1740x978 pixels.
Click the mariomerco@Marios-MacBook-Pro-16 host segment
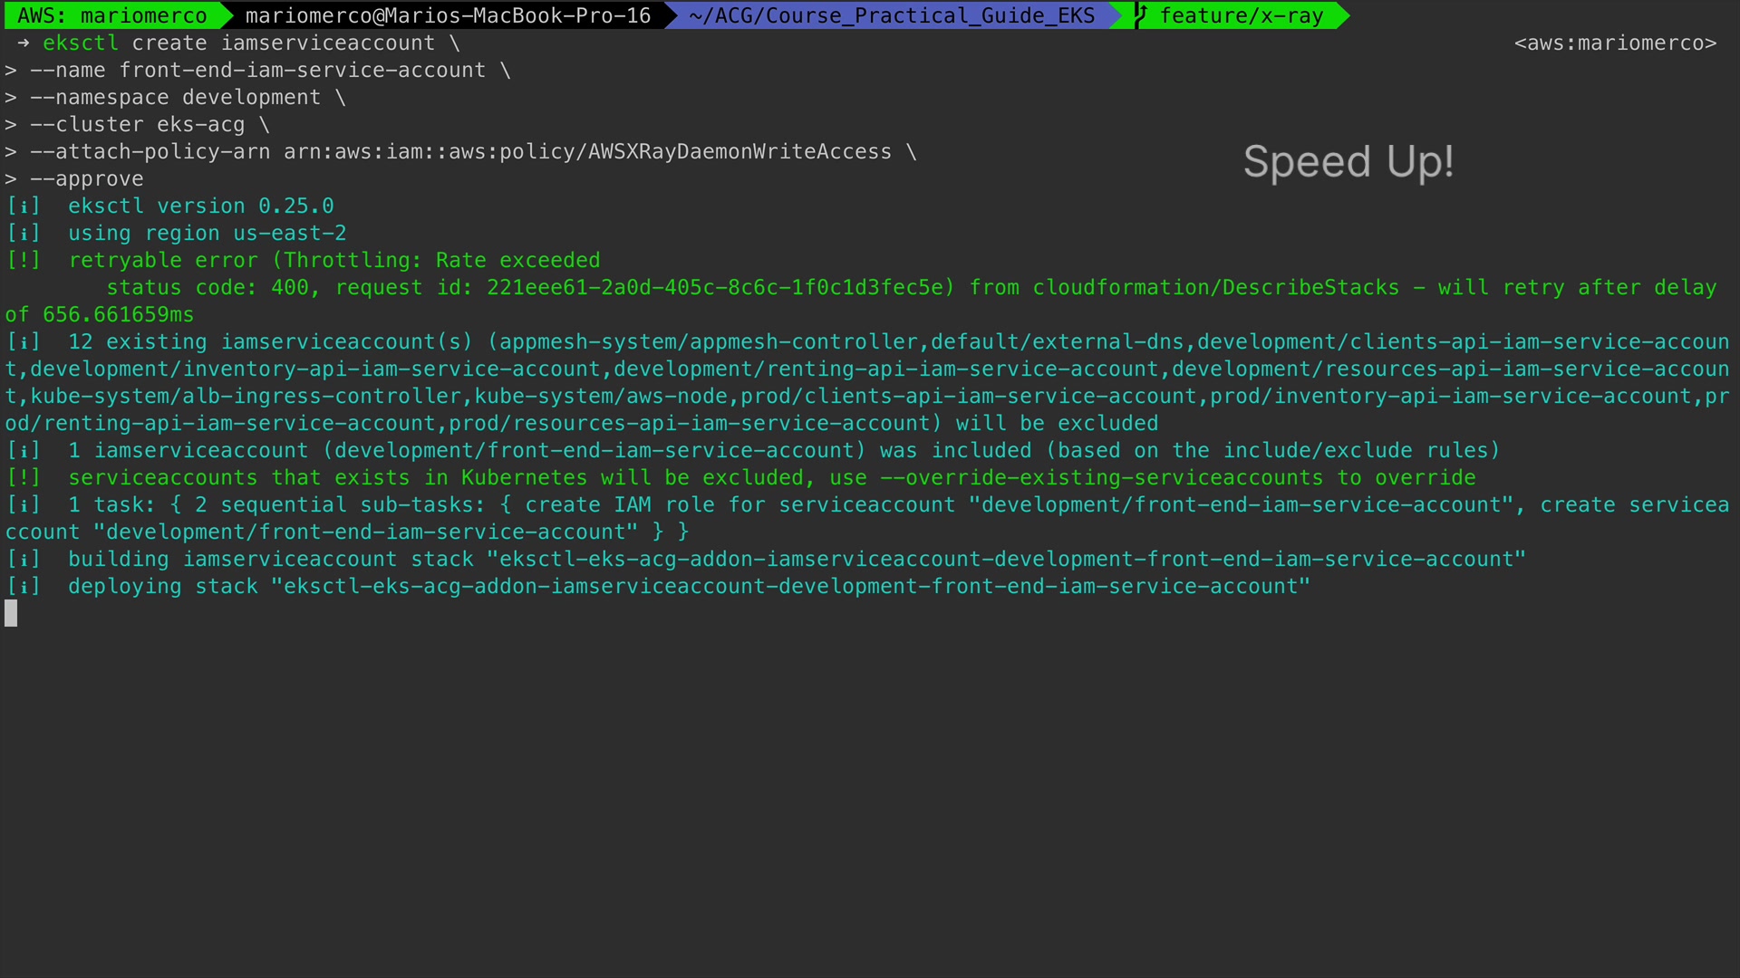click(x=448, y=15)
